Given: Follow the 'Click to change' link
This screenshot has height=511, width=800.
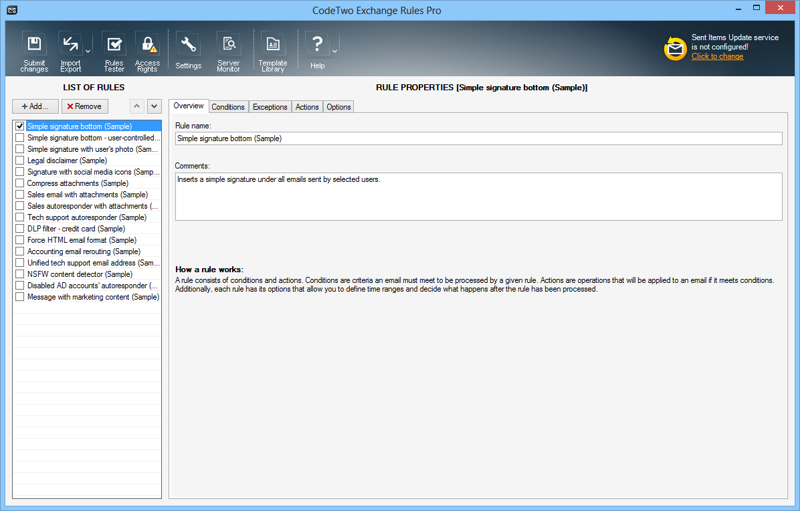Looking at the screenshot, I should click(717, 56).
